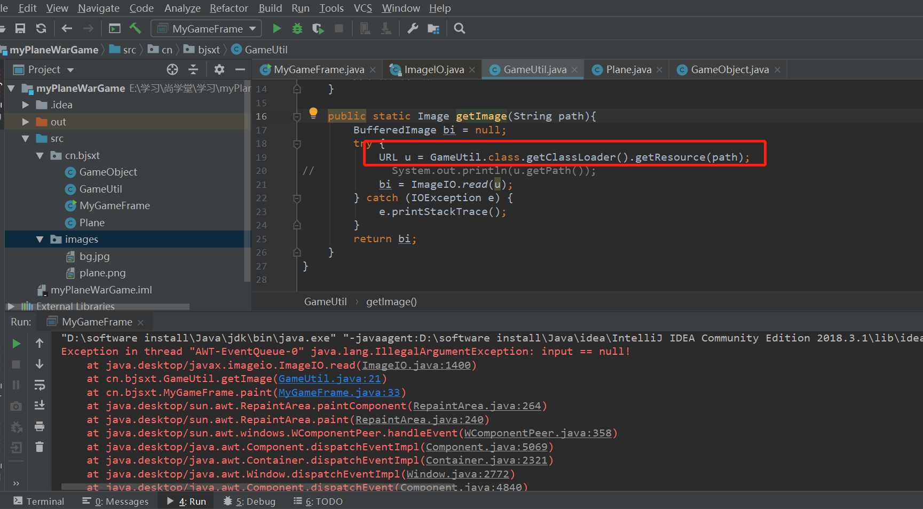Click the Collapse All icon in Project panel
The width and height of the screenshot is (923, 509).
click(193, 69)
